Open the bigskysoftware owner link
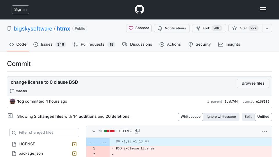Viewport: 279px width, 157px height. pyautogui.click(x=33, y=28)
